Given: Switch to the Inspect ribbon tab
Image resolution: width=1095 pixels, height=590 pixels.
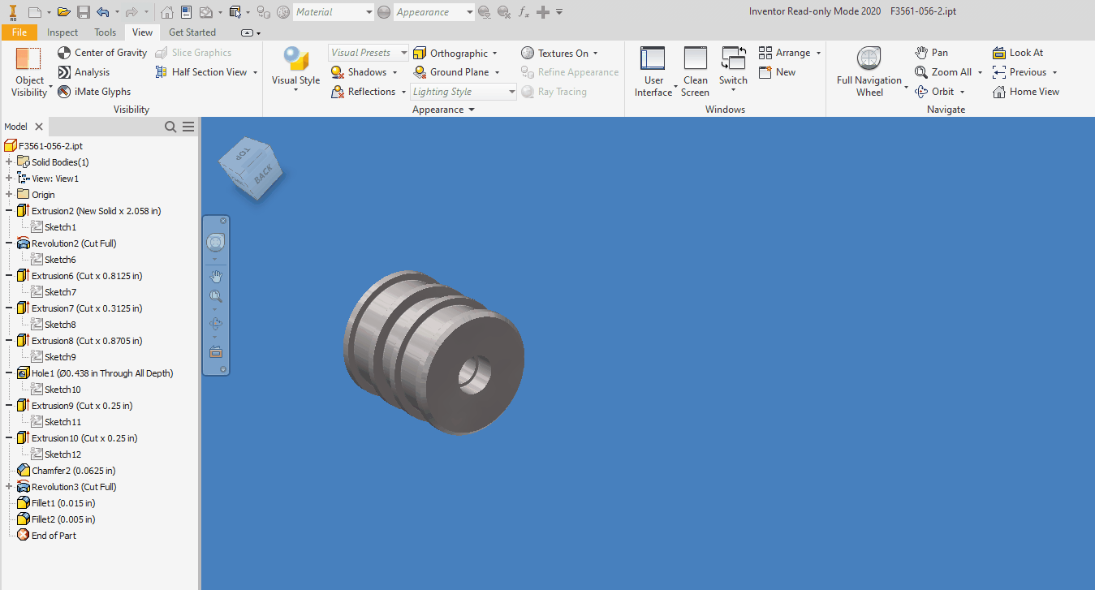Looking at the screenshot, I should point(63,32).
